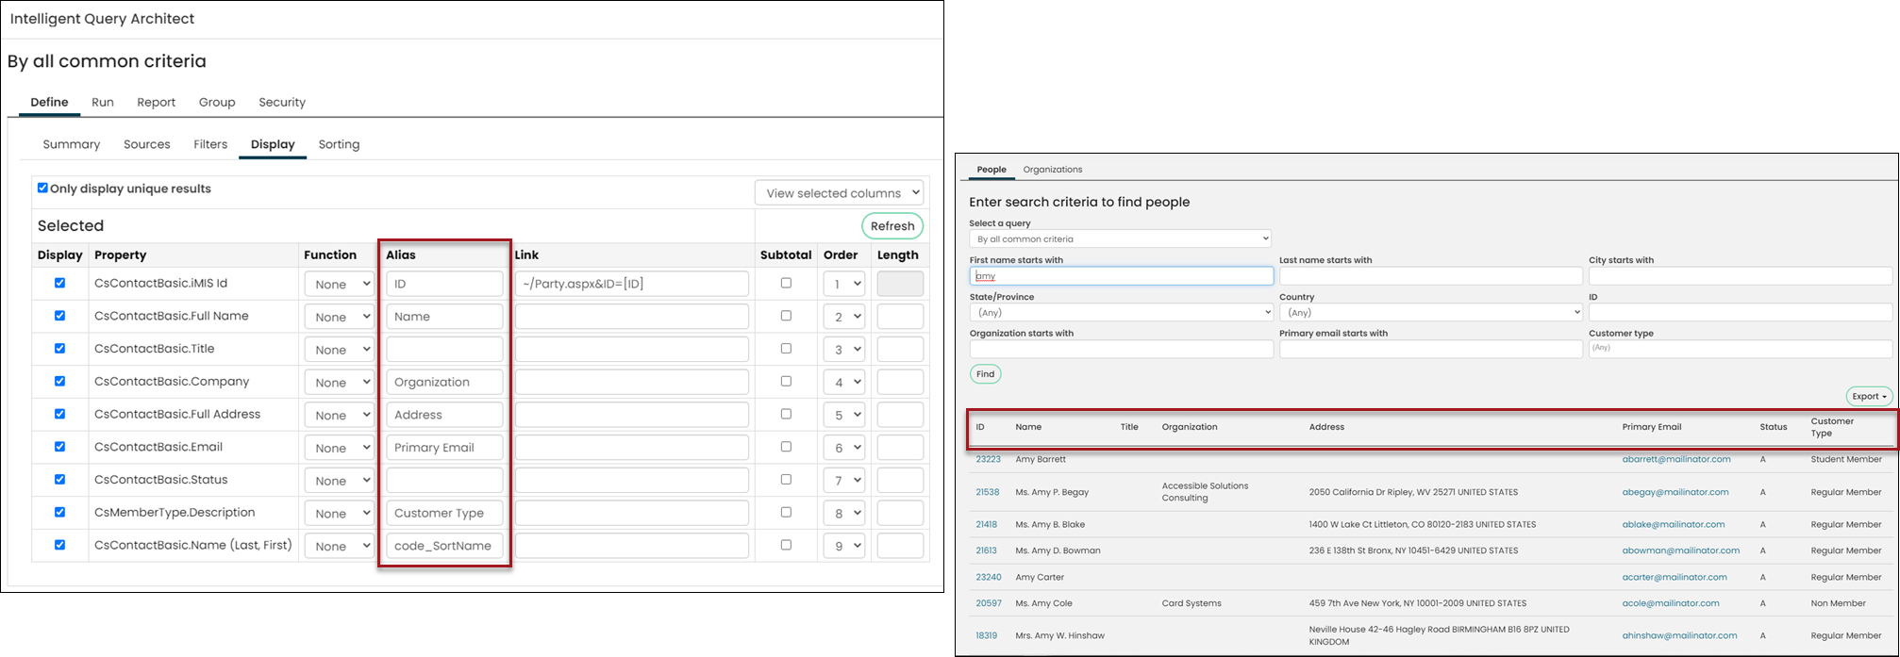Viewport: 1900px width, 657px height.
Task: Click Alias field containing code_SortName
Action: point(444,546)
